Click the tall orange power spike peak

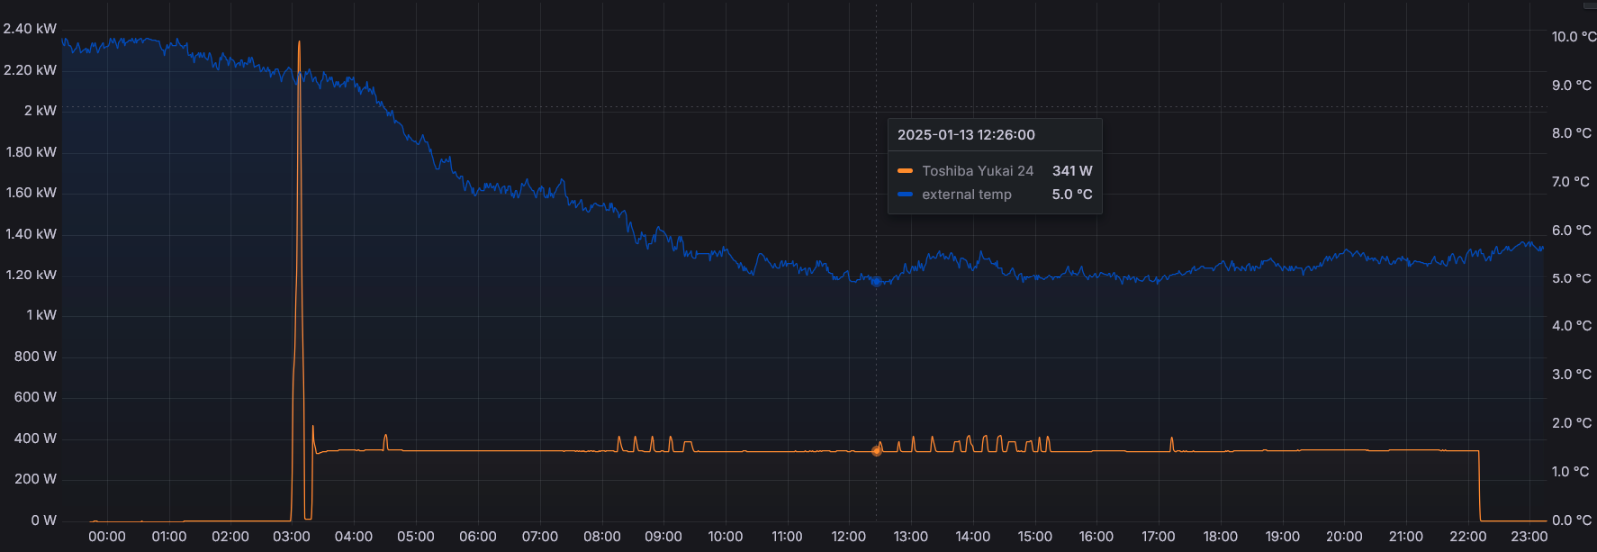tap(299, 43)
